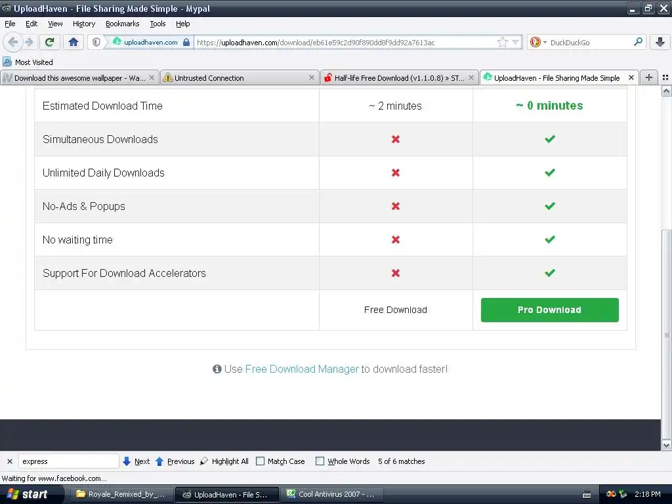Open the Most Visited bookmarks folder
Screen dimensions: 672x504
point(28,62)
